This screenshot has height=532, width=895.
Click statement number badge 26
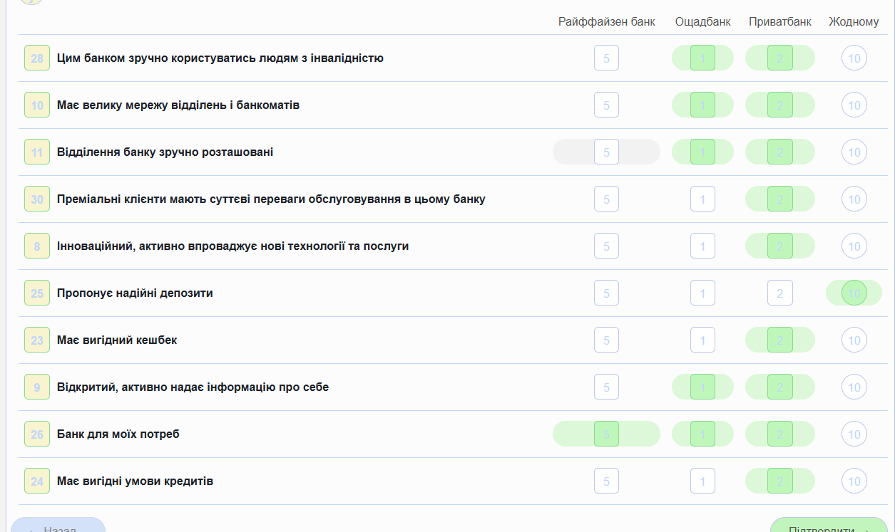click(37, 434)
